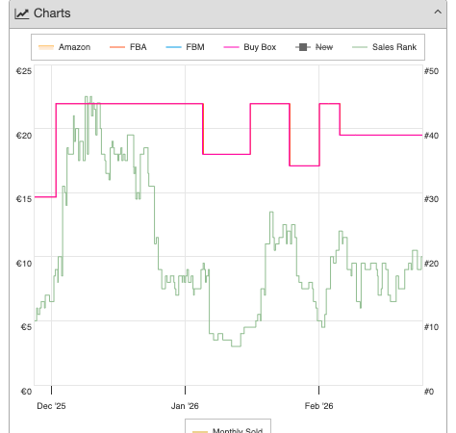The width and height of the screenshot is (456, 433).
Task: Toggle the FBA series in the legend
Action: (x=128, y=47)
